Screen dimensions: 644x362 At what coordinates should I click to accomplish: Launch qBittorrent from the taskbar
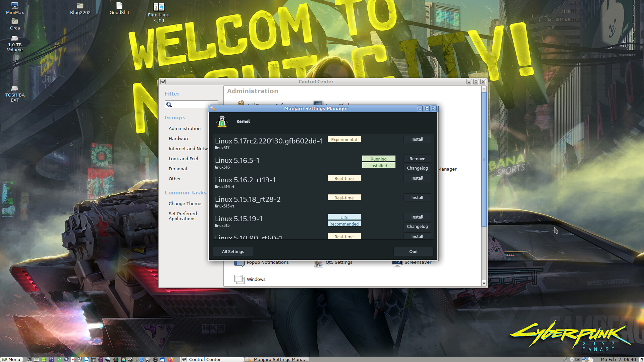(142, 359)
